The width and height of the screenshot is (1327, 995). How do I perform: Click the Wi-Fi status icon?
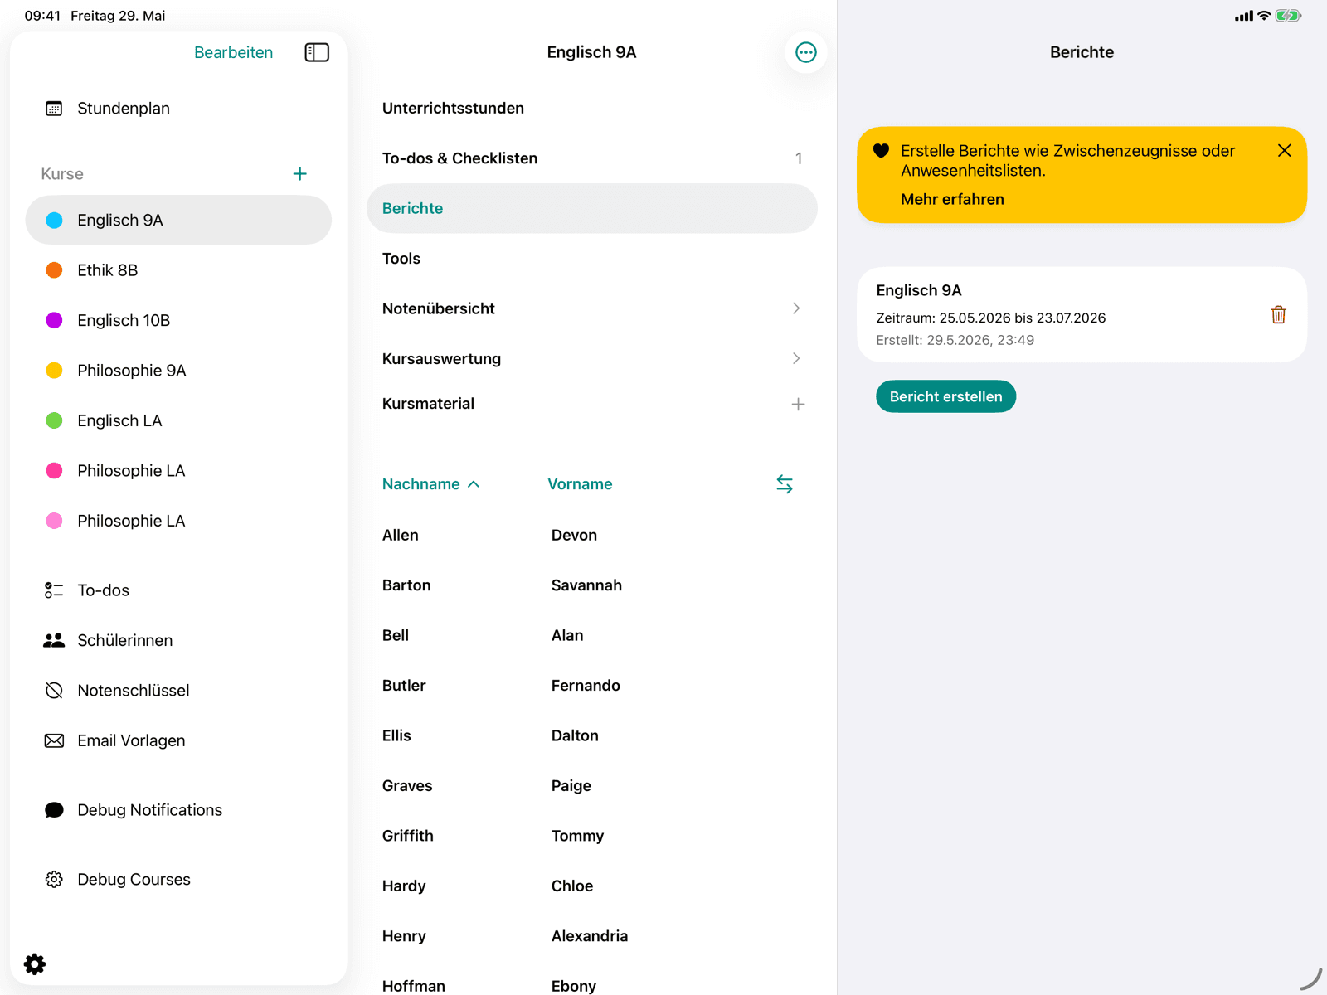coord(1264,16)
